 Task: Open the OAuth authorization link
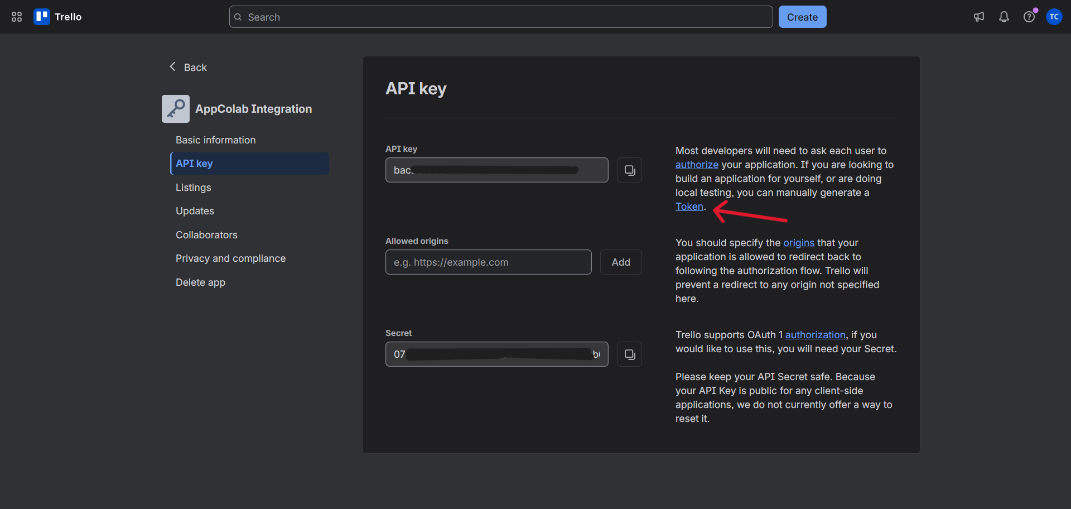[816, 335]
